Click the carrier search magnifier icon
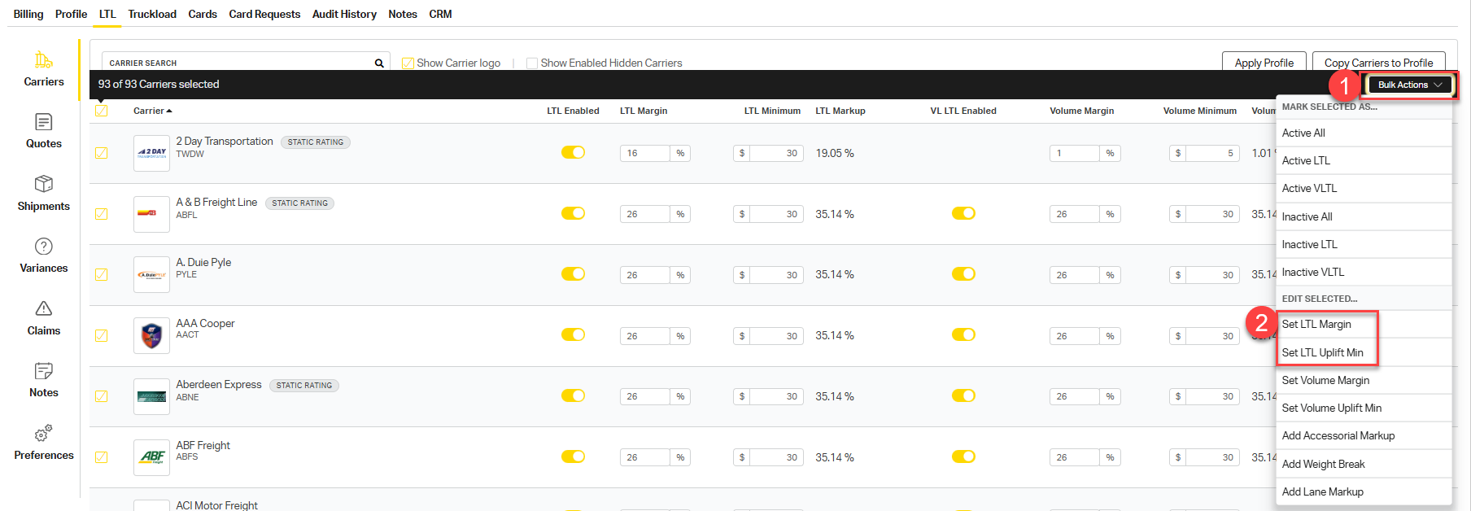Screen dimensions: 1471x511 point(379,63)
